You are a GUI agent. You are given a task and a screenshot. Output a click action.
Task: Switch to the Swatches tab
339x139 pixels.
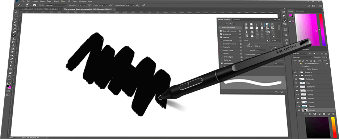point(300,11)
